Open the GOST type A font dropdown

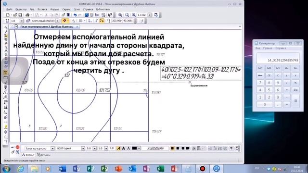click(83, 148)
